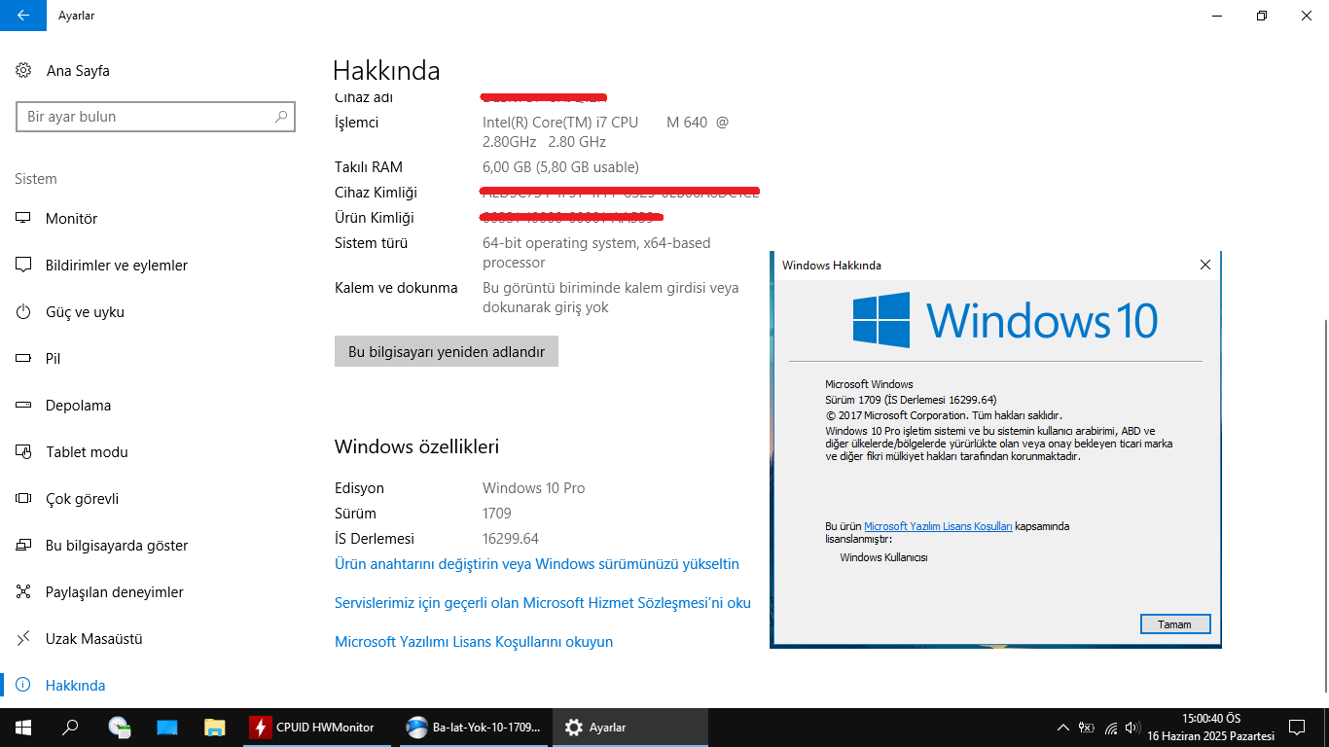Click the search magnifier in settings search box
The image size is (1329, 747).
click(x=281, y=117)
